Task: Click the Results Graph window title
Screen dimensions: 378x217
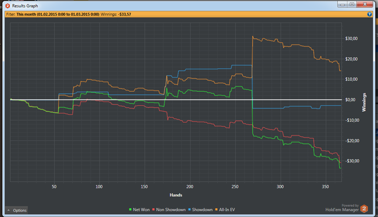Action: 25,6
